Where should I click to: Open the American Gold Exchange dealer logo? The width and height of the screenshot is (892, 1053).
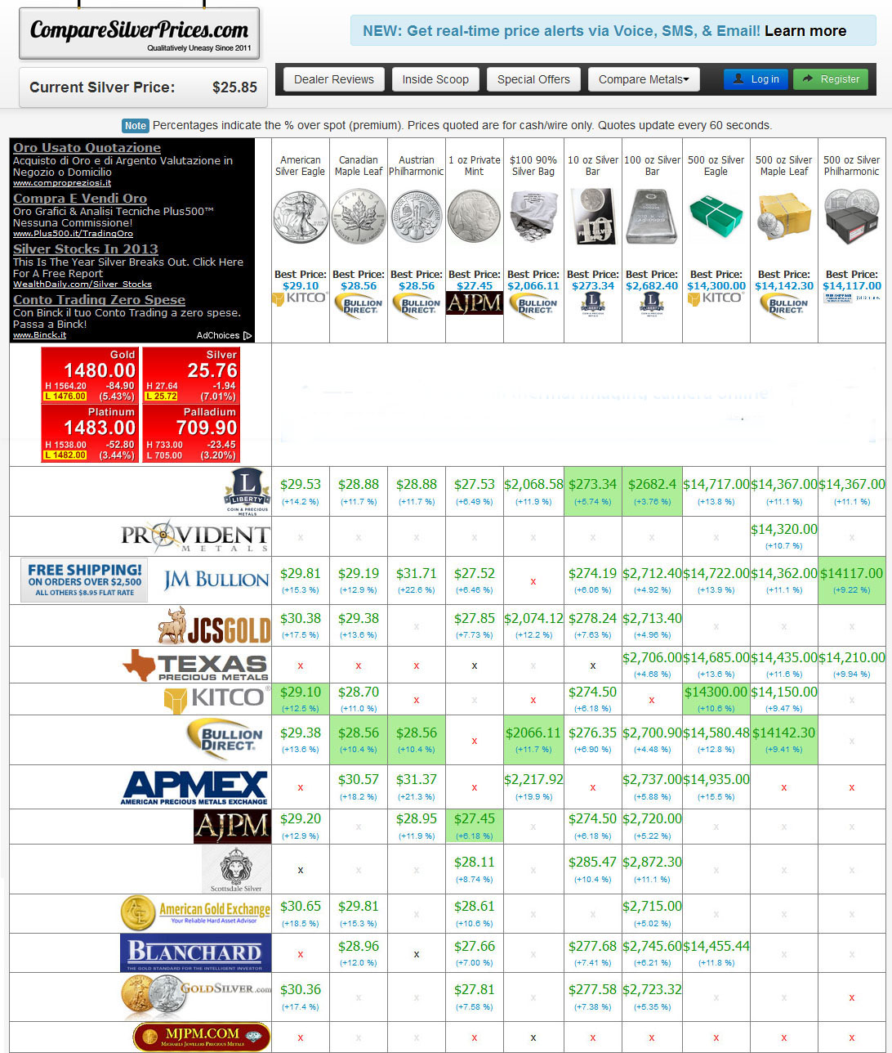point(195,913)
